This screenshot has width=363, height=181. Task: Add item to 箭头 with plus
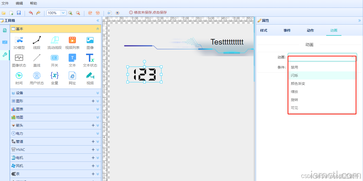(x=93, y=125)
